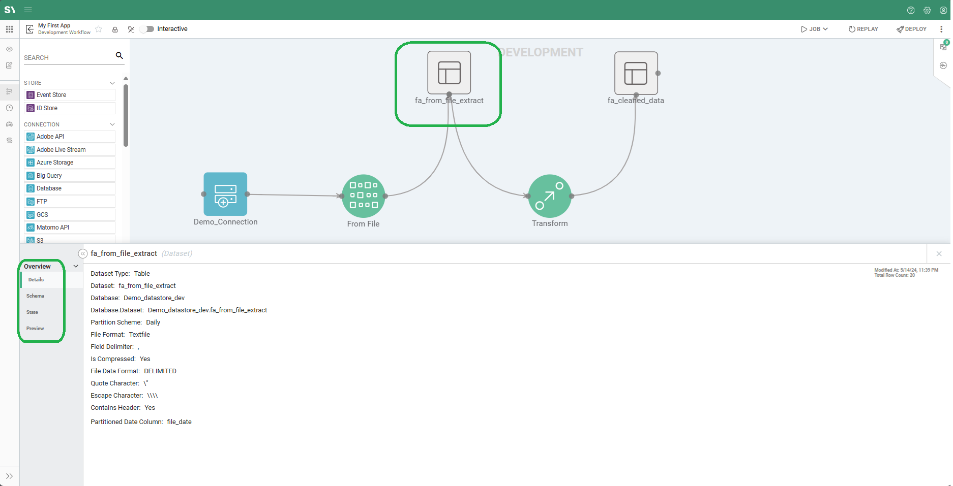The height and width of the screenshot is (486, 953).
Task: Toggle the lock icon near the app title
Action: pyautogui.click(x=115, y=29)
